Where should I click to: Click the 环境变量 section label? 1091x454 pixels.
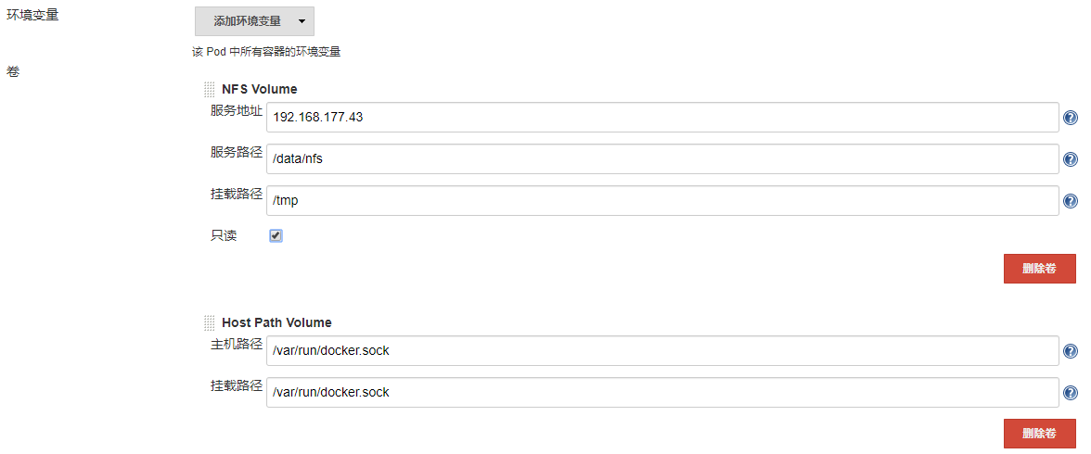[x=32, y=14]
